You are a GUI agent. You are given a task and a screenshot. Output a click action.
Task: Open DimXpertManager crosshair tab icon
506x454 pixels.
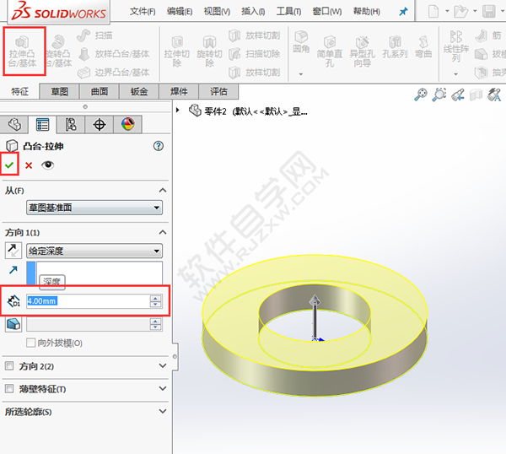pos(100,124)
